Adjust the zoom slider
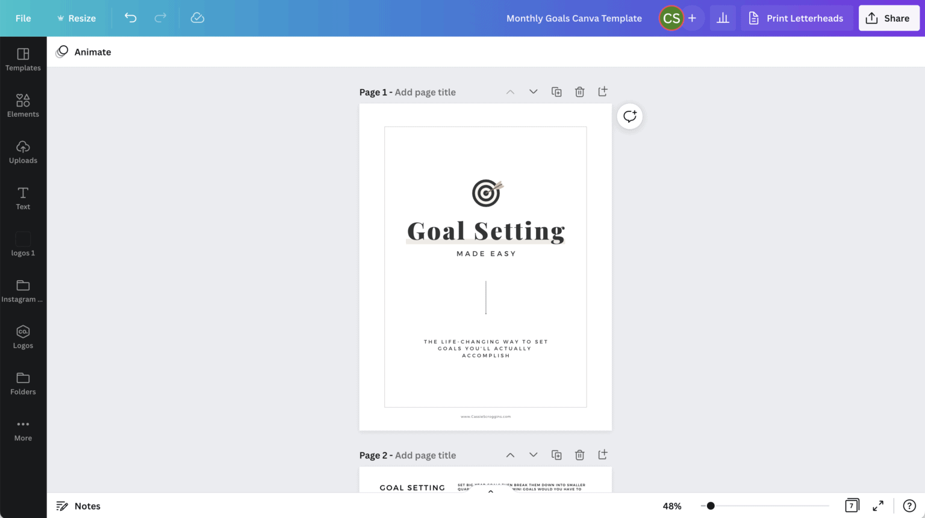925x518 pixels. pyautogui.click(x=711, y=506)
